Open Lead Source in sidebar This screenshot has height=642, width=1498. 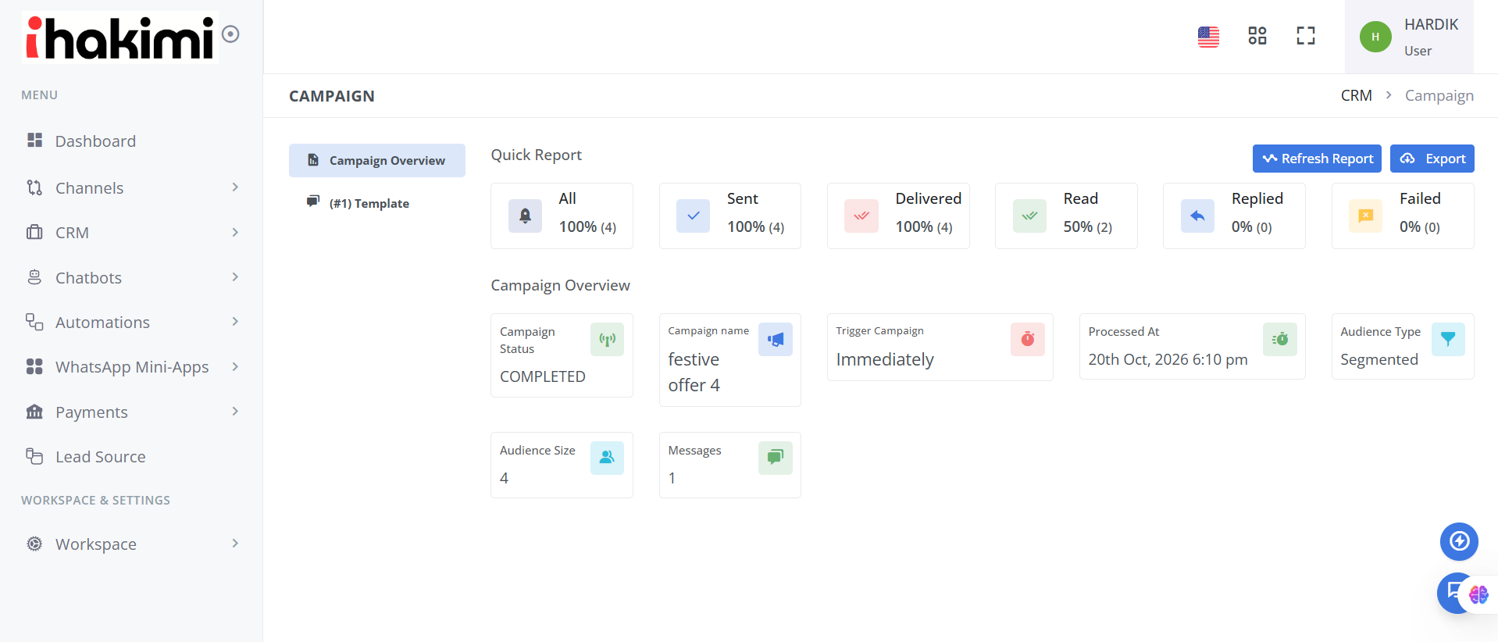pyautogui.click(x=100, y=457)
